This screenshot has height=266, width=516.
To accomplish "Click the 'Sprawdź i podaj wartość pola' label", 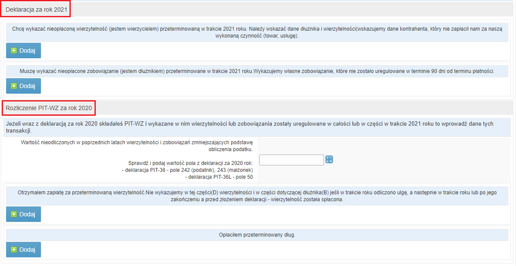I will [191, 163].
